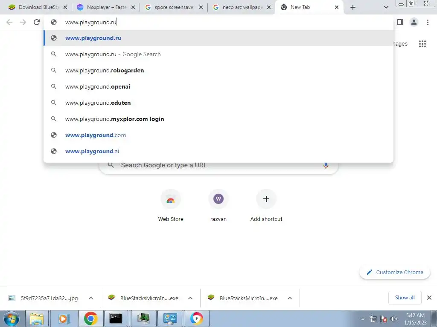Go forward with the forward arrow
The image size is (437, 327).
click(23, 22)
